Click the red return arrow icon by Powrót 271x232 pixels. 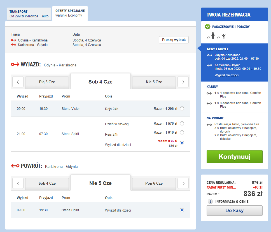[15, 166]
